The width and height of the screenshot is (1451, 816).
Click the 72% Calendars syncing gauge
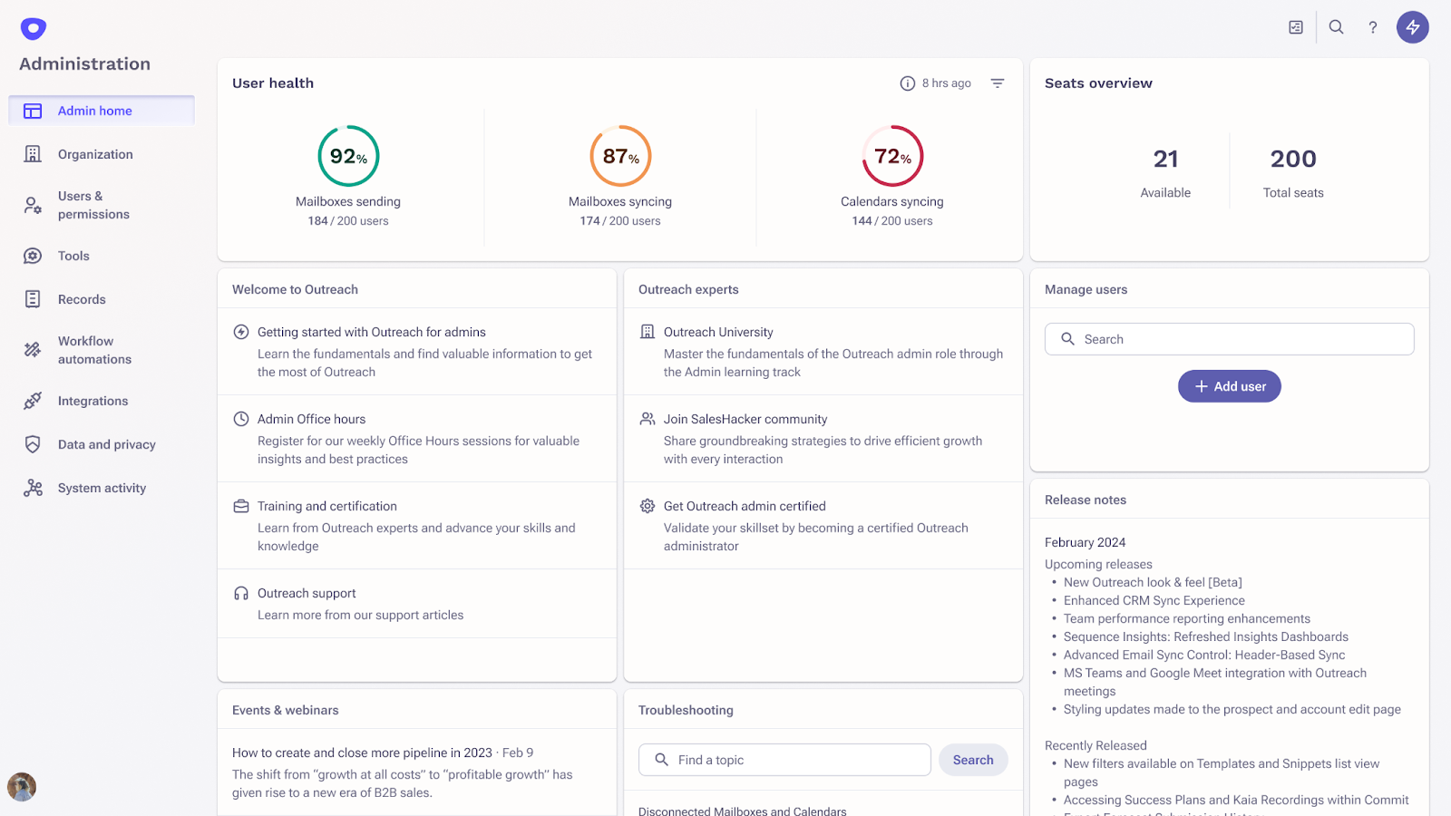(892, 156)
